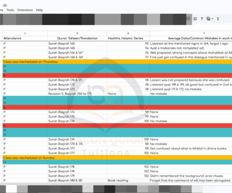Select the "Surah Baqrah 170 & 171" cell
The height and width of the screenshot is (193, 232).
77,80
